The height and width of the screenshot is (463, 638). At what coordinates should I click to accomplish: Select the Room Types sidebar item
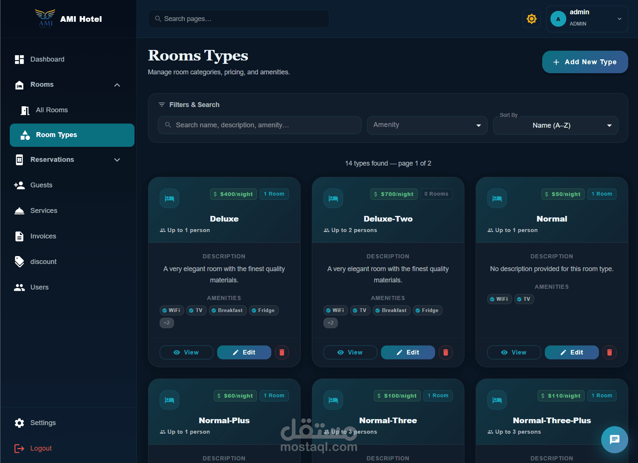pos(72,135)
